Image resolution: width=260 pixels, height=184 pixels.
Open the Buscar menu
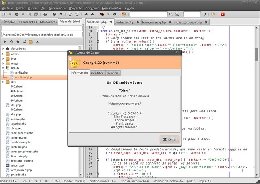click(32, 8)
